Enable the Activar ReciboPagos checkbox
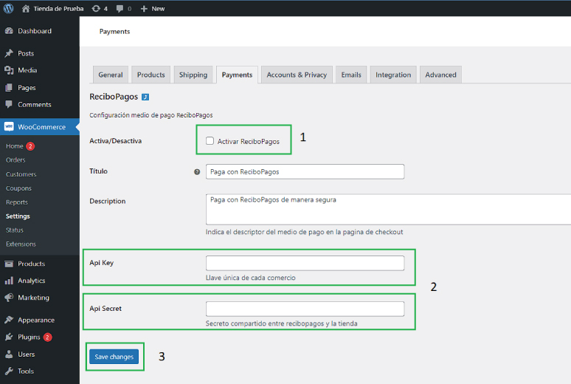 tap(210, 141)
